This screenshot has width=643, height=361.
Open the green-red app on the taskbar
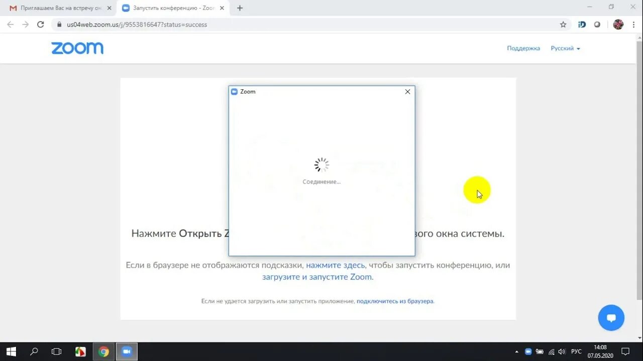click(80, 351)
